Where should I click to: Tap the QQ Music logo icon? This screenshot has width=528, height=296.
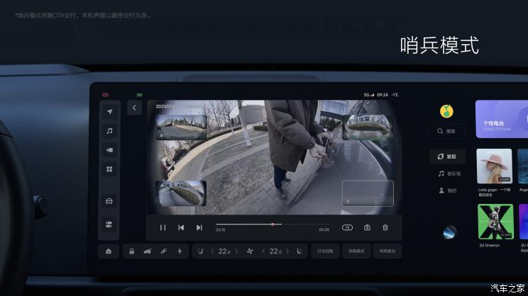point(446,111)
